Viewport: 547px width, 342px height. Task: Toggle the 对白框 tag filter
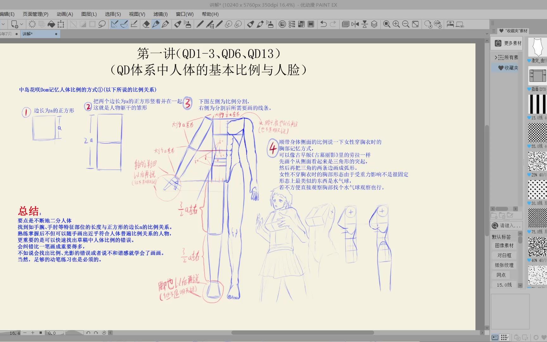tap(504, 255)
